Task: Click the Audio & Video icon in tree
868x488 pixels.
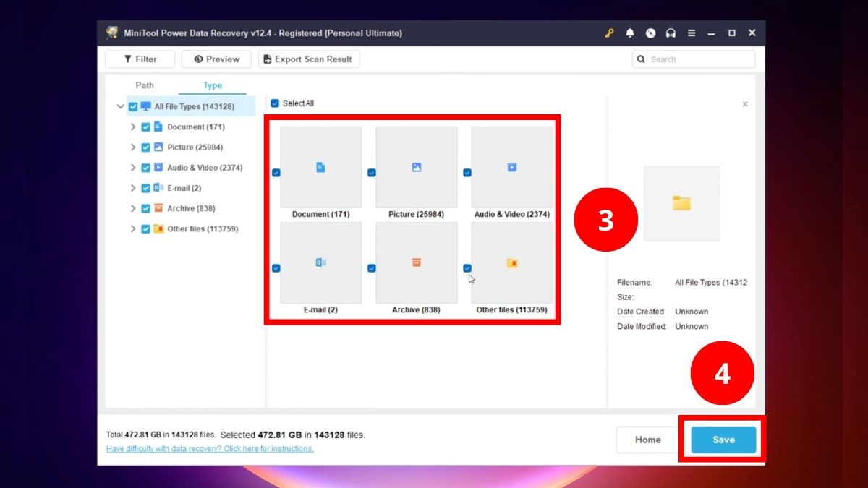Action: tap(158, 167)
